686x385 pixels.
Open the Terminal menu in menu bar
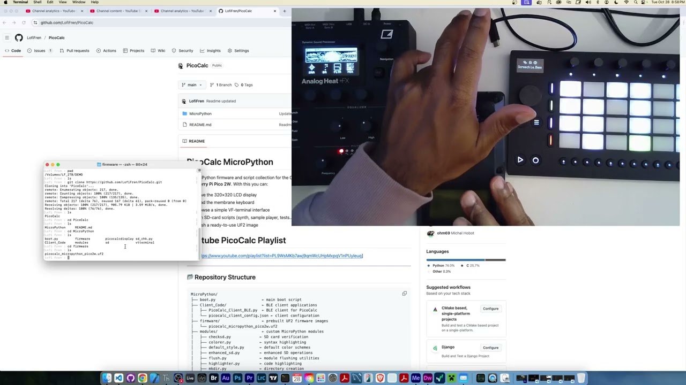tap(20, 2)
